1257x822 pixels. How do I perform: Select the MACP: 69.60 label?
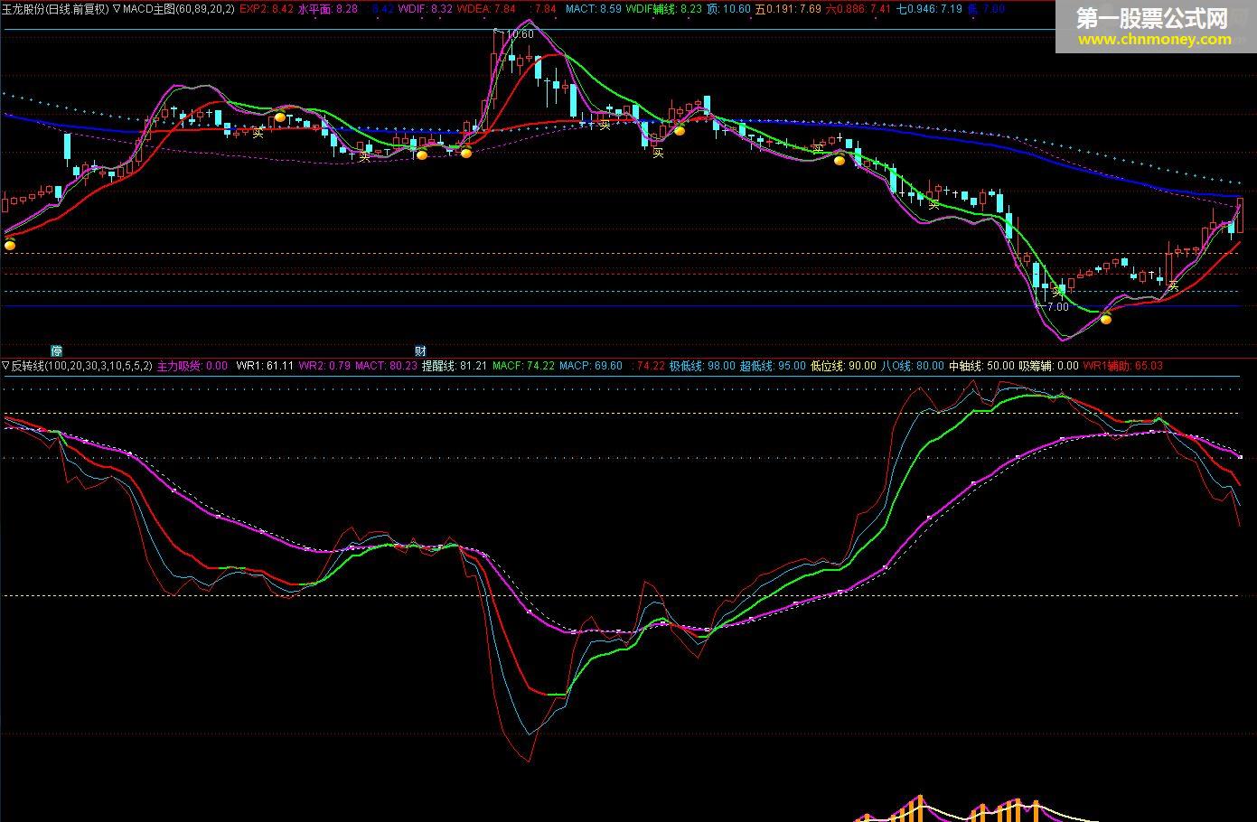coord(591,366)
